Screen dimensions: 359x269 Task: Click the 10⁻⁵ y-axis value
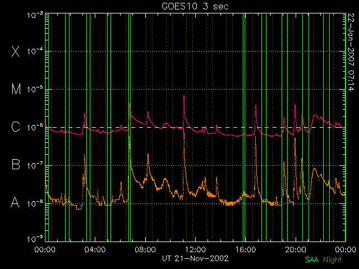(x=35, y=89)
